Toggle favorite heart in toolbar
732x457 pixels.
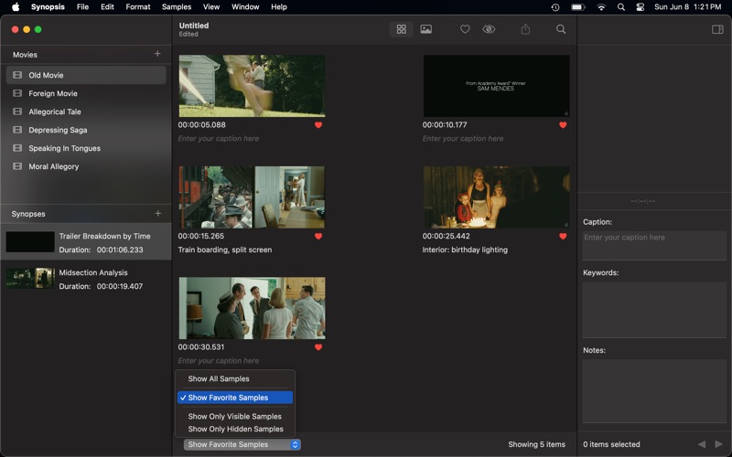click(465, 29)
